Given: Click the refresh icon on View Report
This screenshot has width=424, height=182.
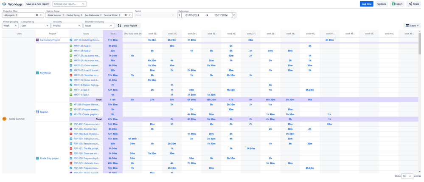Looking at the screenshot, I should pyautogui.click(x=120, y=26).
